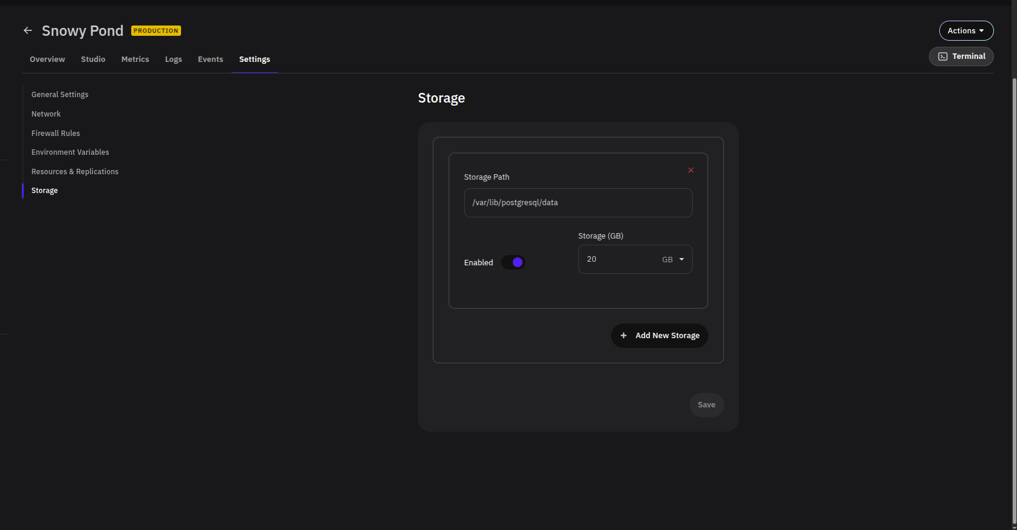The height and width of the screenshot is (530, 1017).
Task: Click the Snowy Pond title
Action: click(83, 31)
